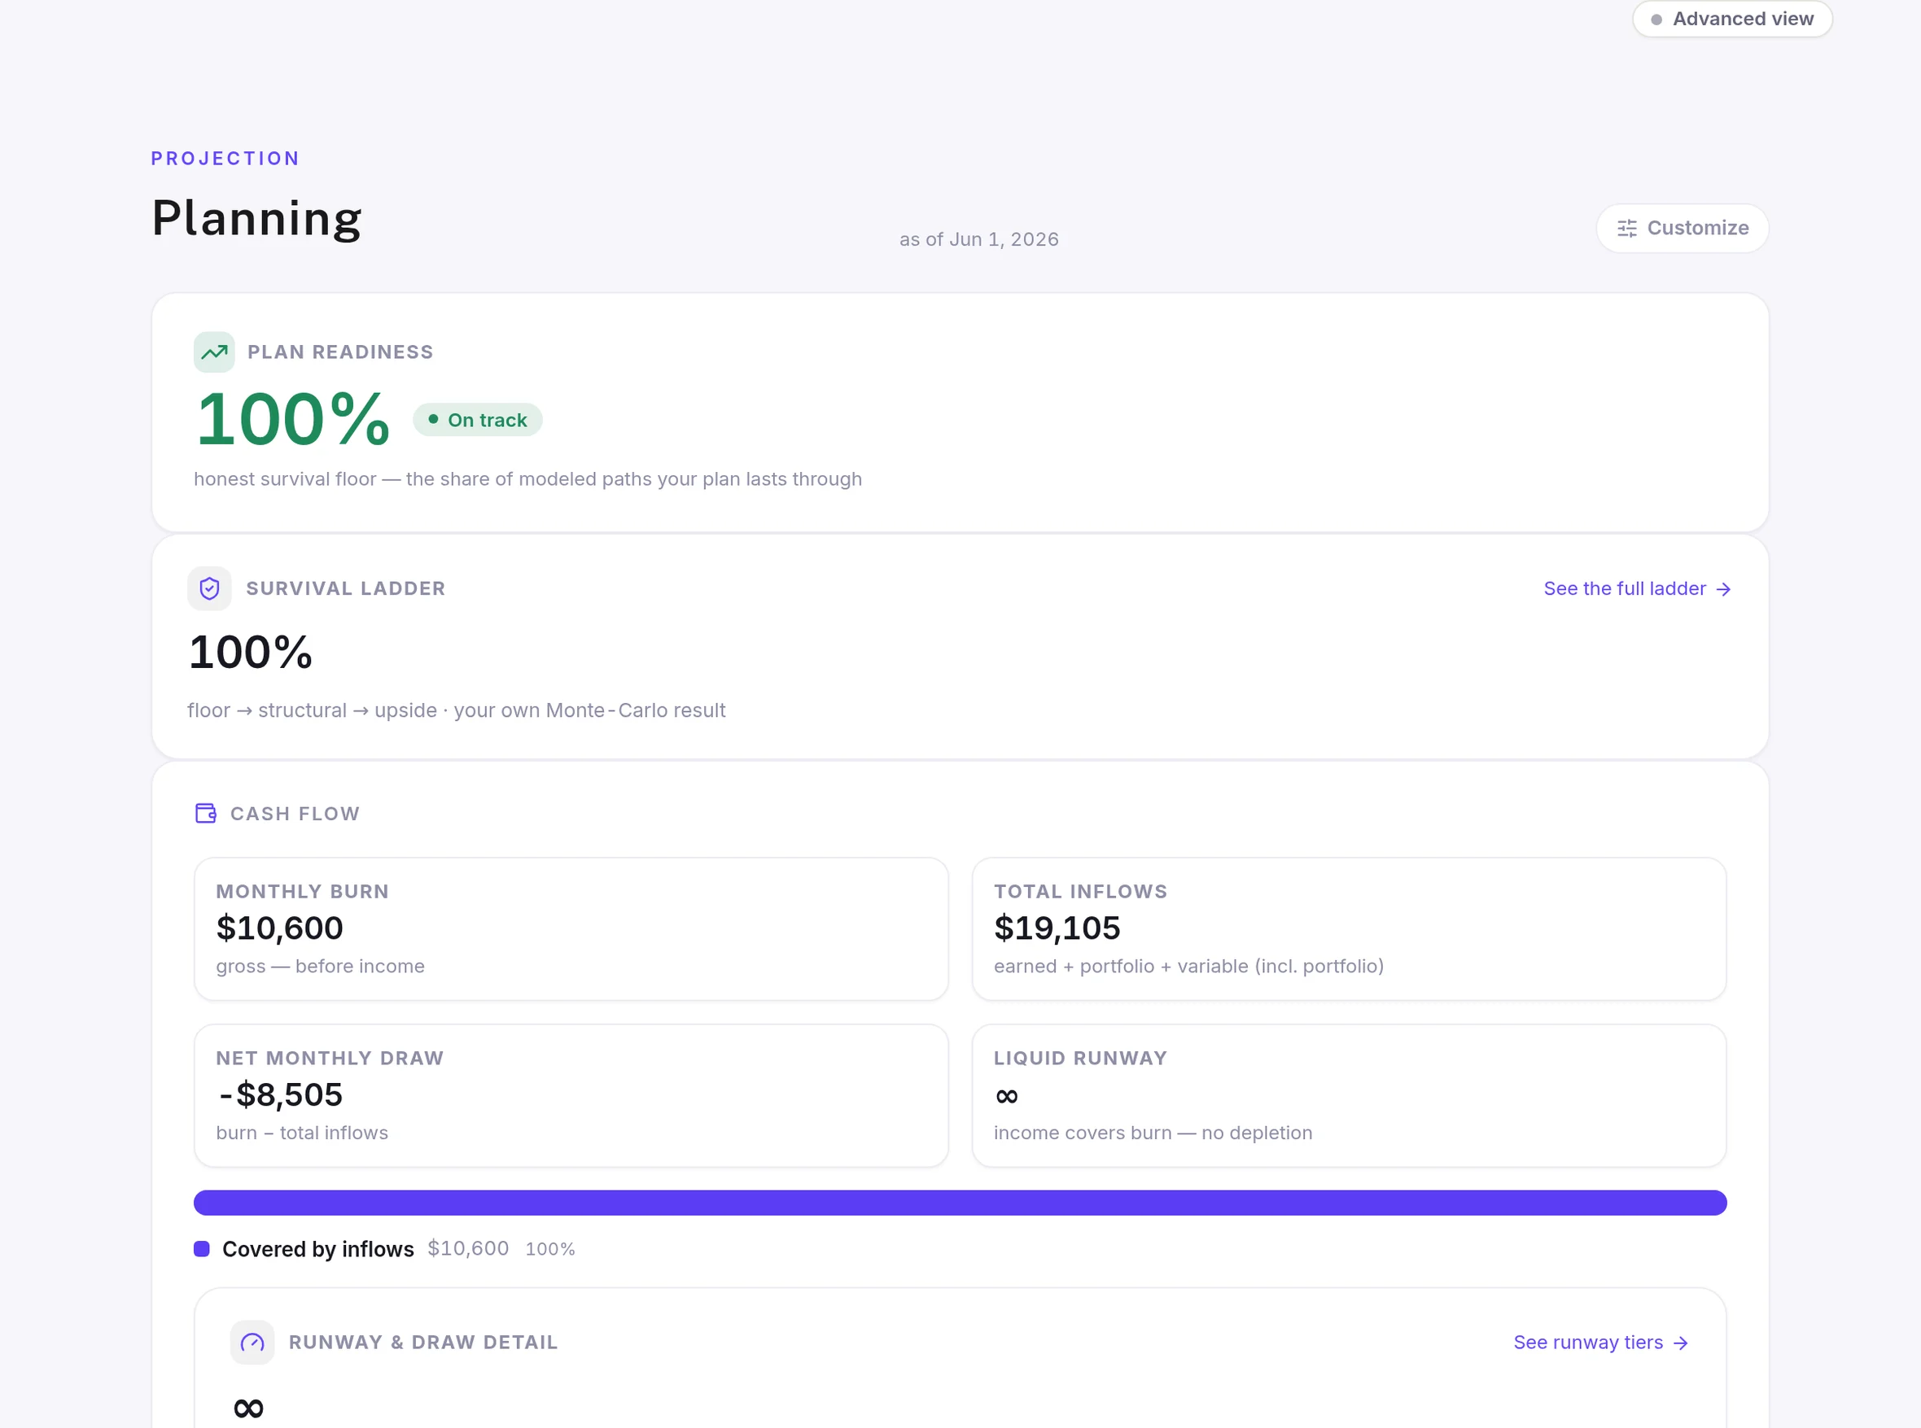Click the Survival Ladder shield icon

pyautogui.click(x=209, y=588)
